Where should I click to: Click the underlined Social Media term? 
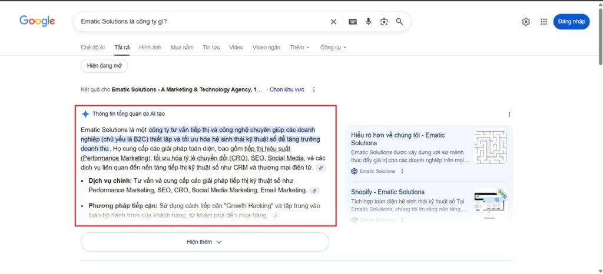tap(286, 158)
